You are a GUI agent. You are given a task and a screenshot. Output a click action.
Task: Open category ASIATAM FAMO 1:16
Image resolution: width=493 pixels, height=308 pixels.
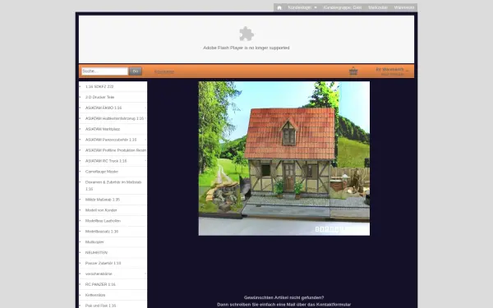click(x=104, y=108)
